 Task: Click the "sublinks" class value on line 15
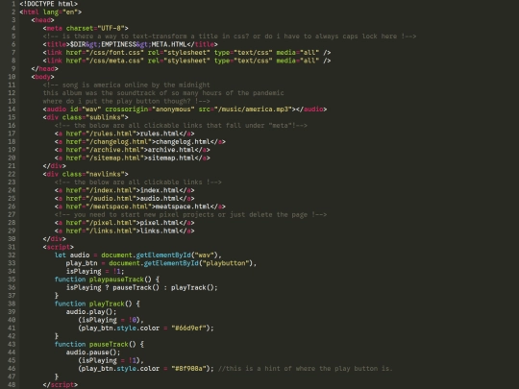coord(105,117)
